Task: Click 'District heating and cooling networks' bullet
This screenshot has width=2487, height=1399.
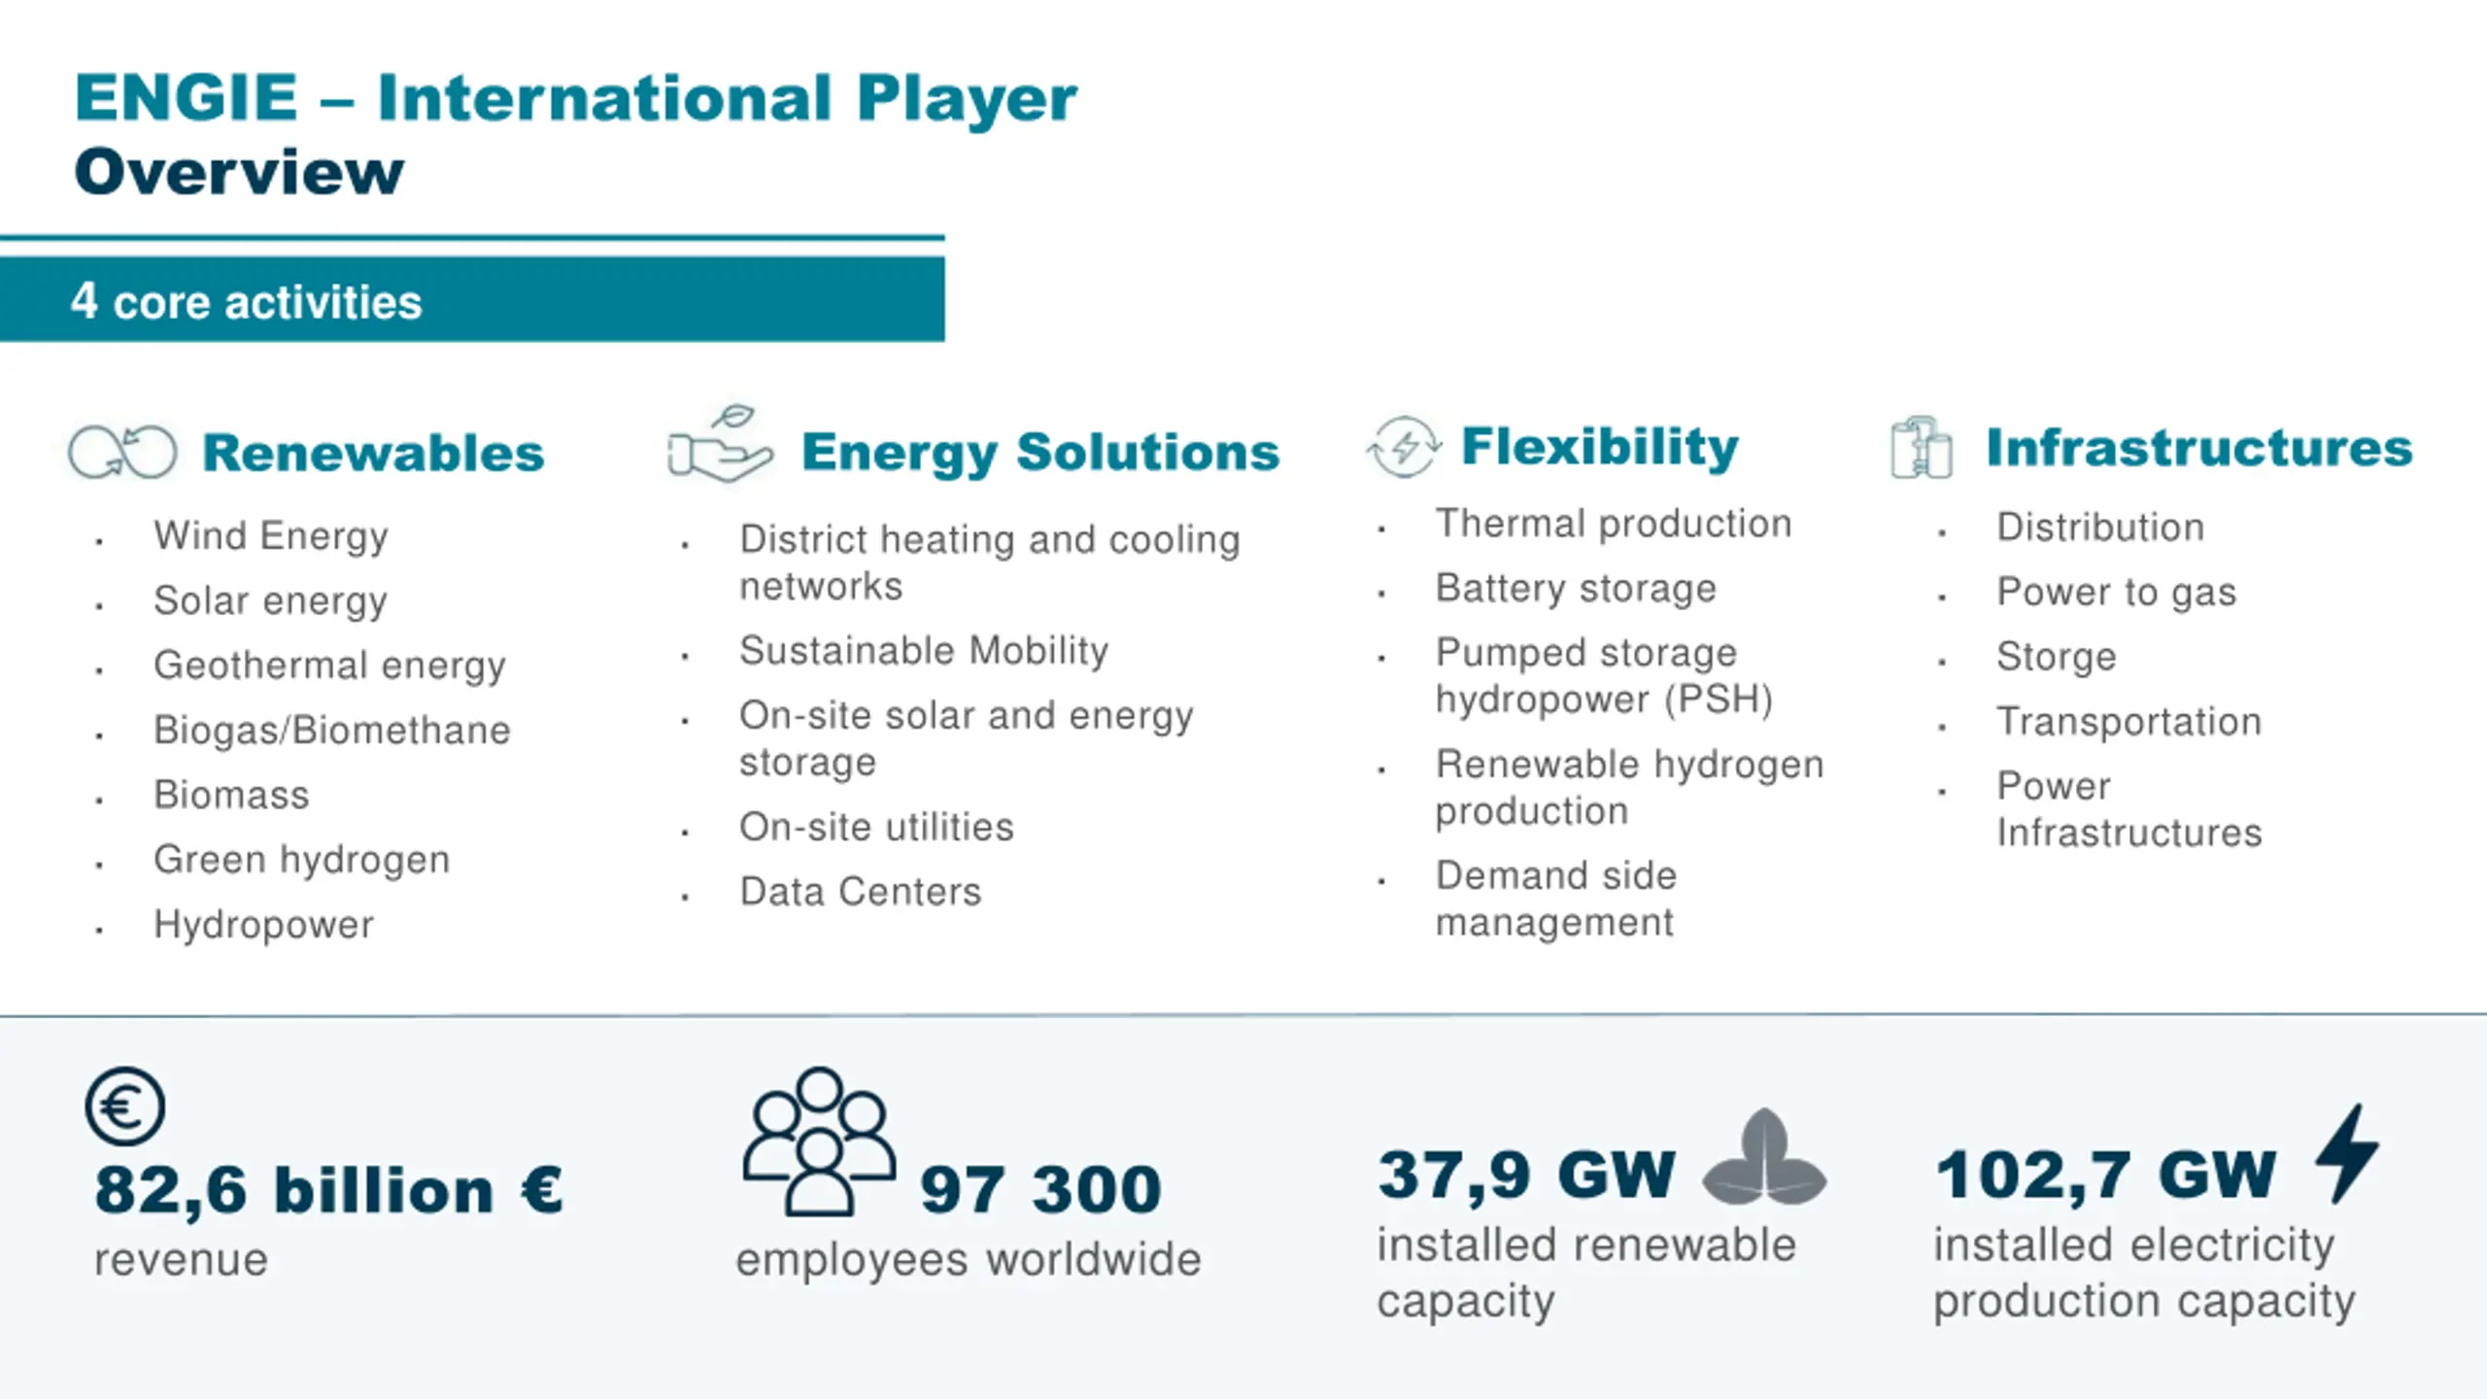Action: click(990, 563)
